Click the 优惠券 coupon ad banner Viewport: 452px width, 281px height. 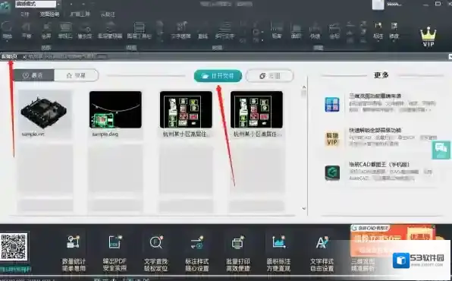click(393, 240)
